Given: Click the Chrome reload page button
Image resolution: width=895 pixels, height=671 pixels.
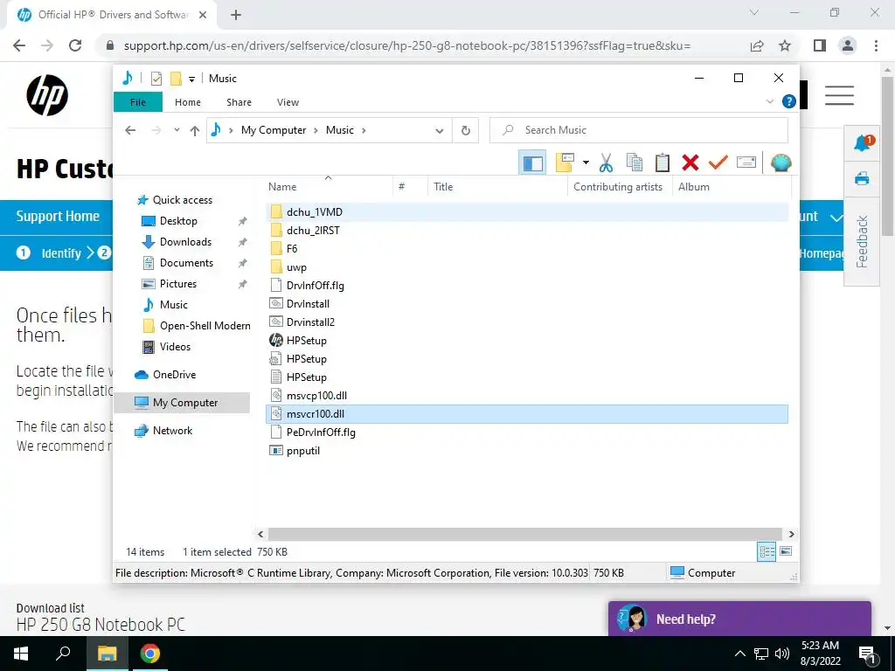Looking at the screenshot, I should 75,45.
